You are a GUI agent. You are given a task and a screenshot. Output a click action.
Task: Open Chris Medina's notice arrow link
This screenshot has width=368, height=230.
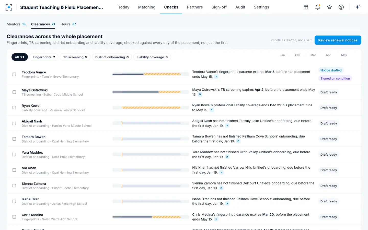pyautogui.click(x=216, y=219)
